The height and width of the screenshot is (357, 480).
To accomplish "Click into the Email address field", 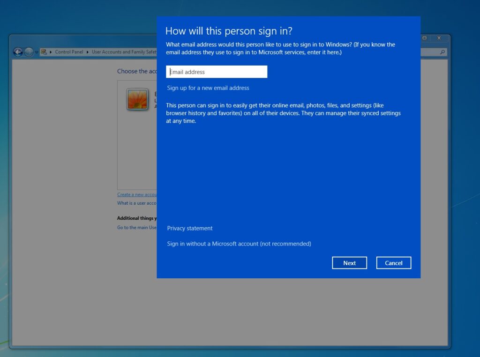I will click(x=217, y=72).
